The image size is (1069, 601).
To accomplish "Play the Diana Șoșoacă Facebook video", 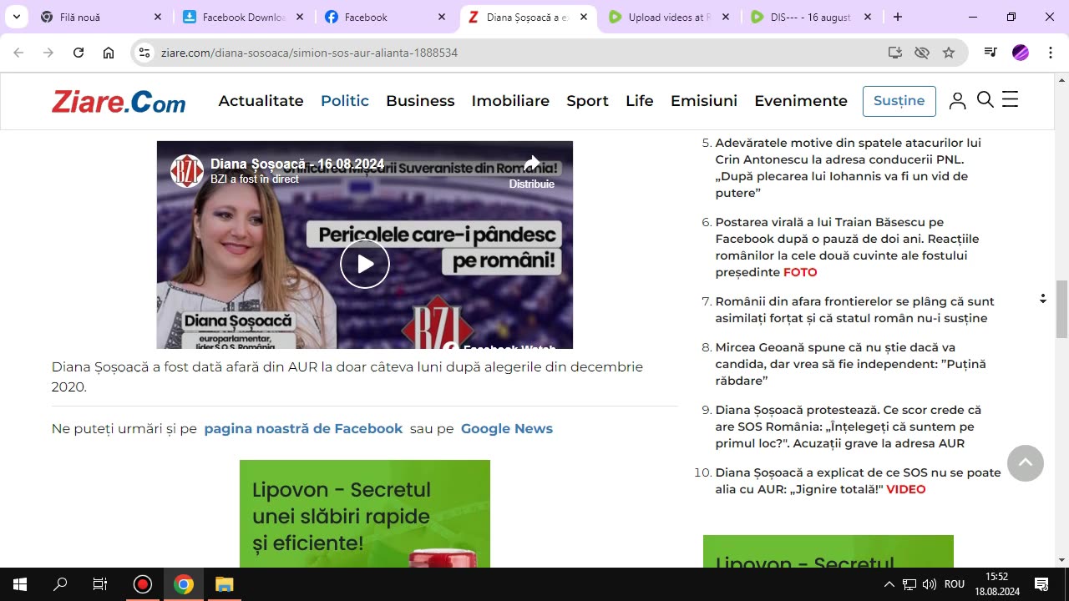I will click(365, 264).
